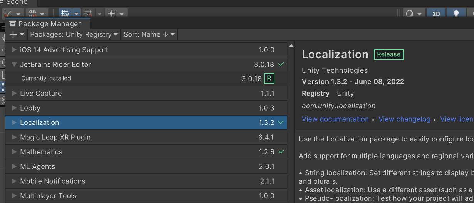Expand the Mathematics package arrow

(14, 152)
